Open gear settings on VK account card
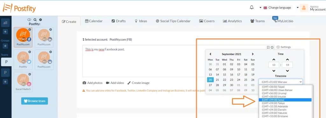326x118 pixels. (51, 52)
